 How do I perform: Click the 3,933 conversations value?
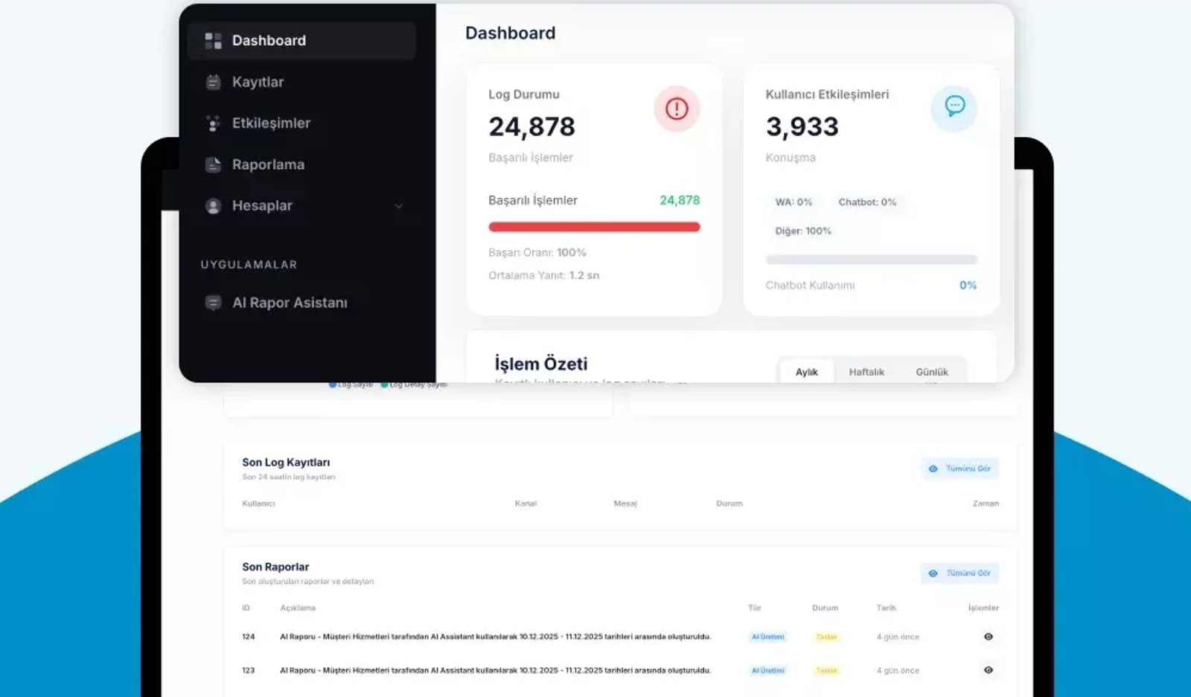click(x=802, y=126)
